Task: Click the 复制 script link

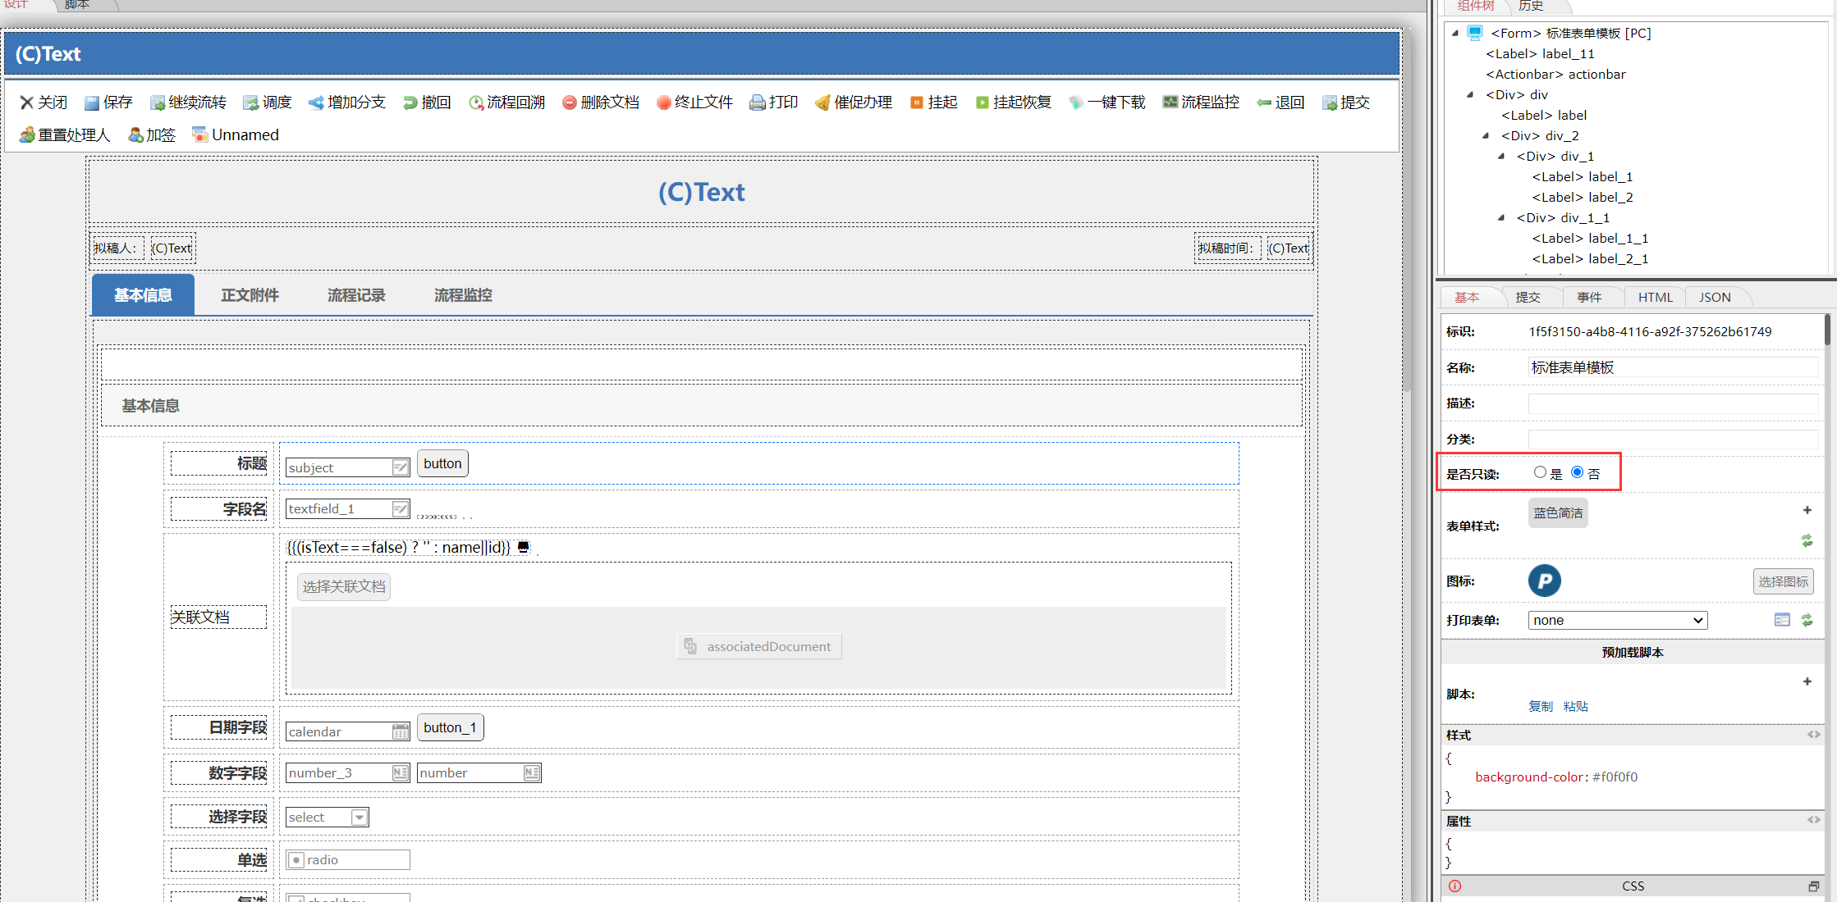Action: coord(1540,706)
